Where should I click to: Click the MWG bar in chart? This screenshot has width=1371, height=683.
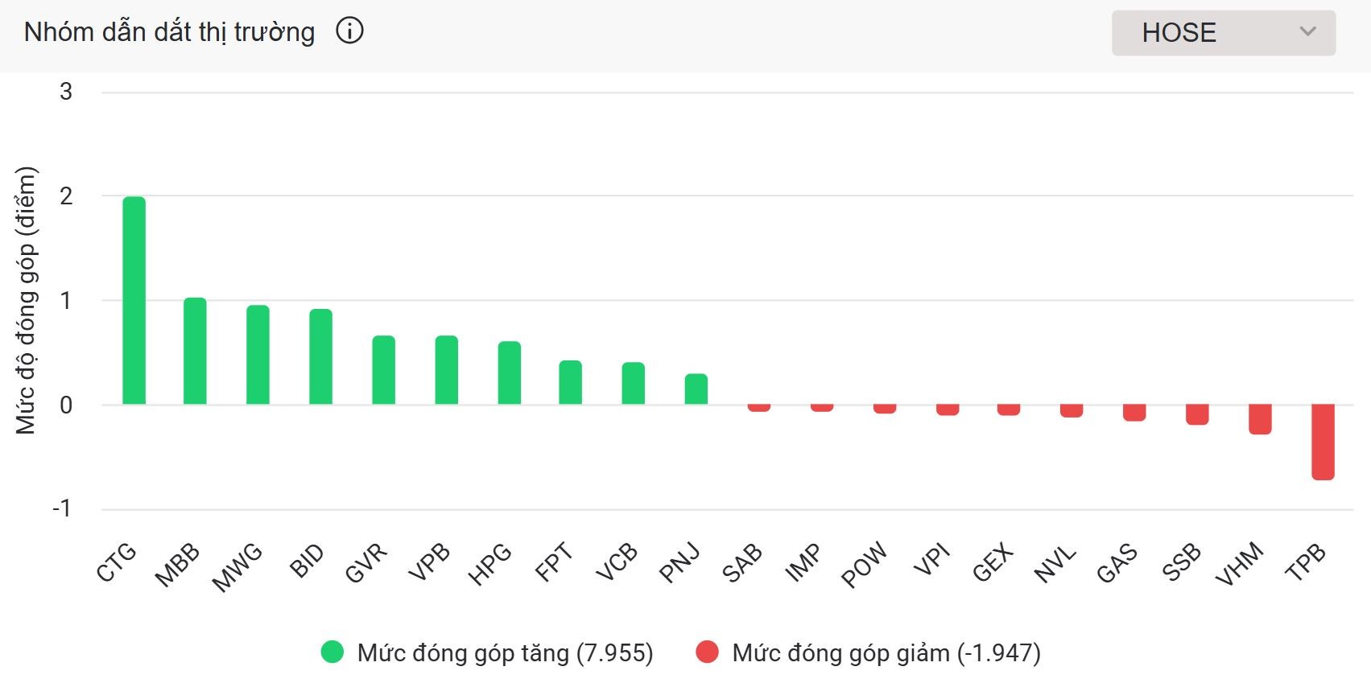[258, 355]
